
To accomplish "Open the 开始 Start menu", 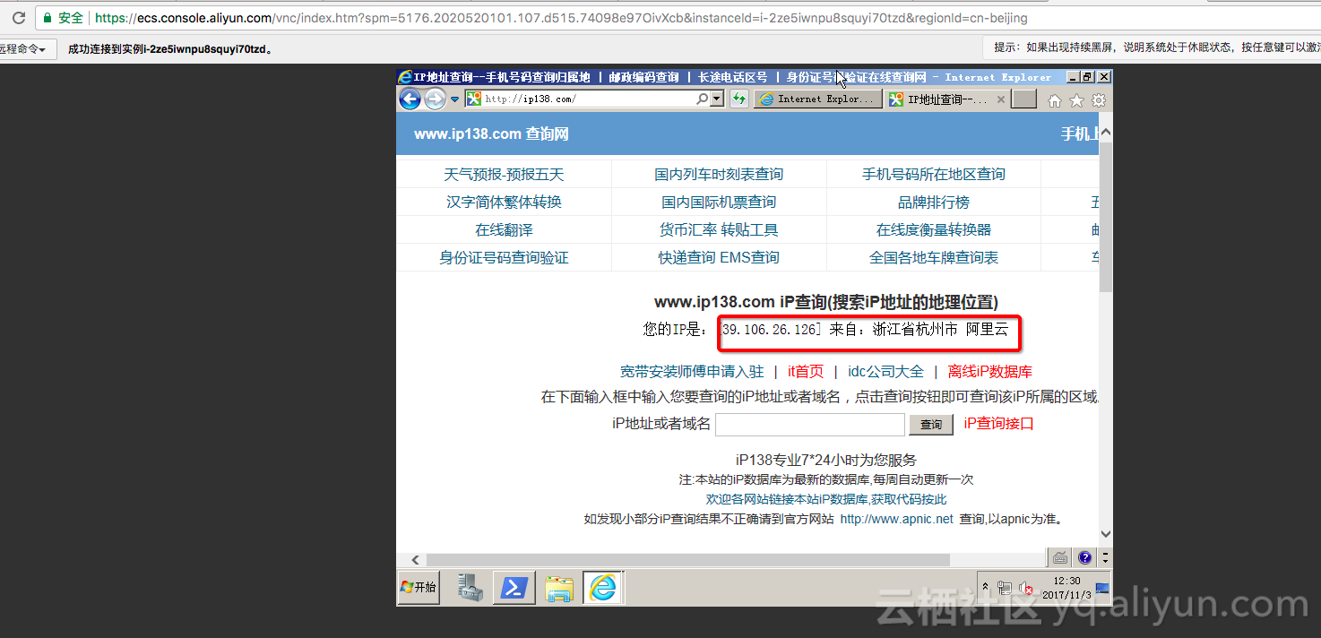I will [419, 588].
